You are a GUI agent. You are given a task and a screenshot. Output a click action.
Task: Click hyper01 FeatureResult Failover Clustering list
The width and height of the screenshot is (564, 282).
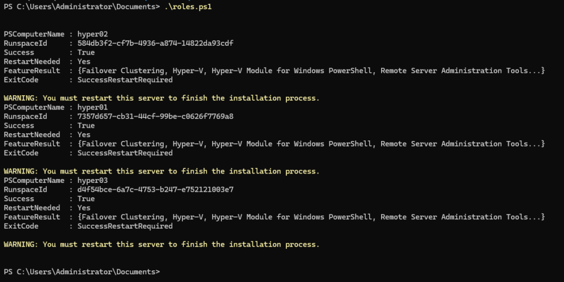point(311,144)
